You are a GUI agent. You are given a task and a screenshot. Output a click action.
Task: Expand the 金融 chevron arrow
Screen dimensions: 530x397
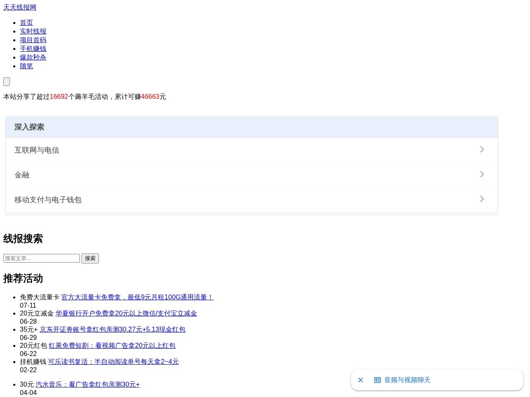(x=482, y=174)
